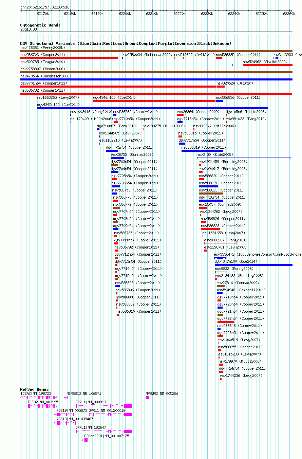Click esv2184182 (Bentley2008) label
This screenshot has width=302, height=459.
239,276
